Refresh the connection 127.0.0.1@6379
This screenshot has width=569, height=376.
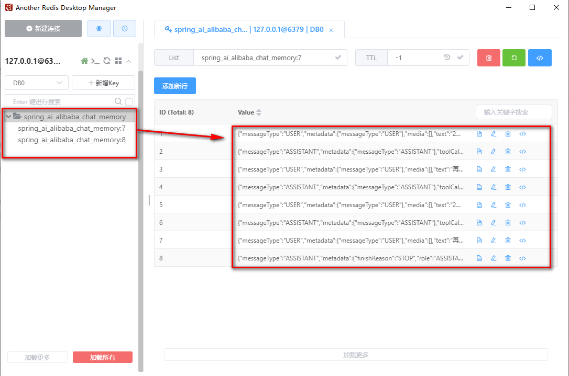tap(107, 61)
